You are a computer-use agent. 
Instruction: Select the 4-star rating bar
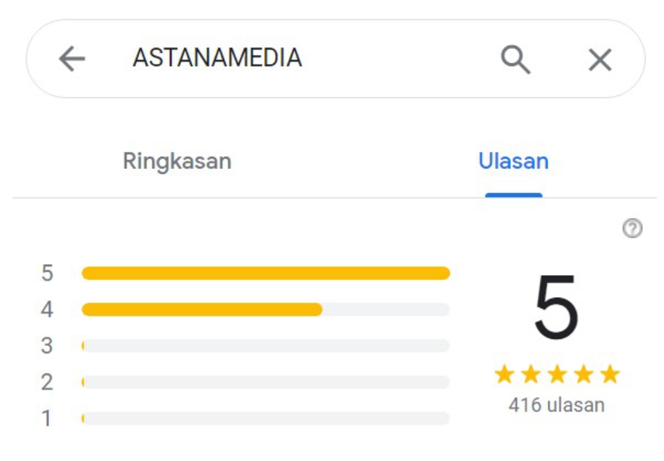click(x=266, y=310)
